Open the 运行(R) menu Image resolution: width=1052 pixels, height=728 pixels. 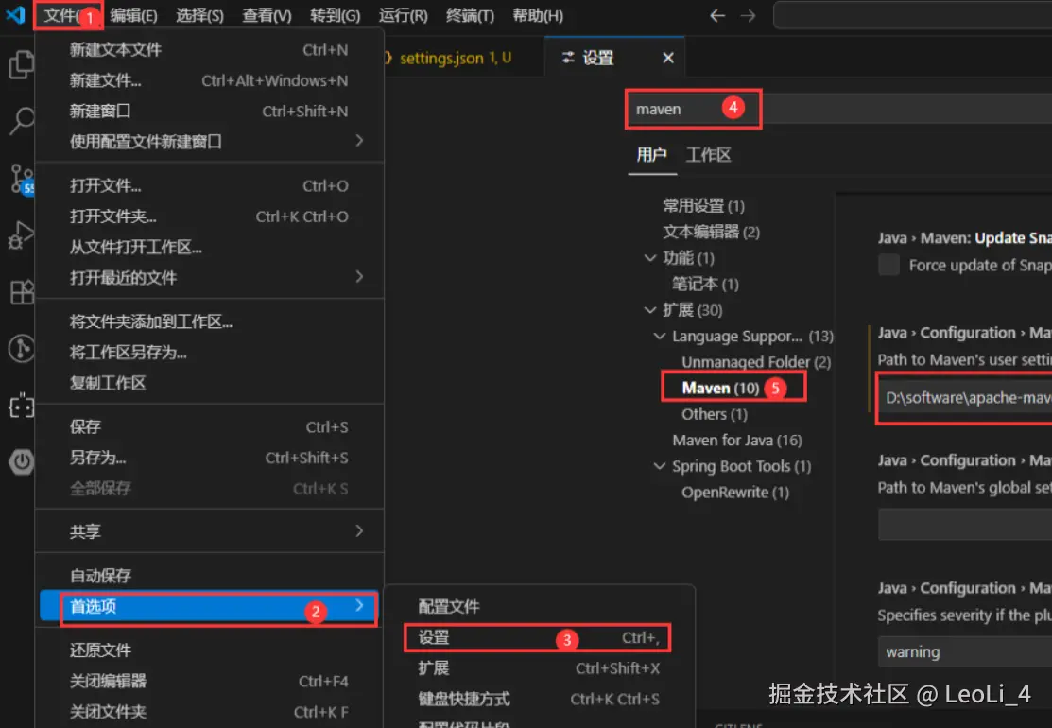pos(403,15)
